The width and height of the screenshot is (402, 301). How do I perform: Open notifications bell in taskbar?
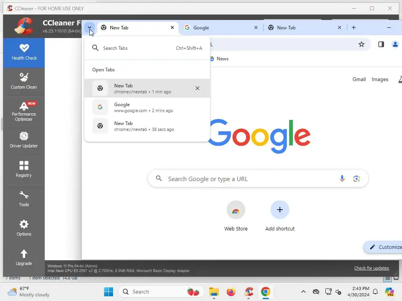tap(375, 292)
